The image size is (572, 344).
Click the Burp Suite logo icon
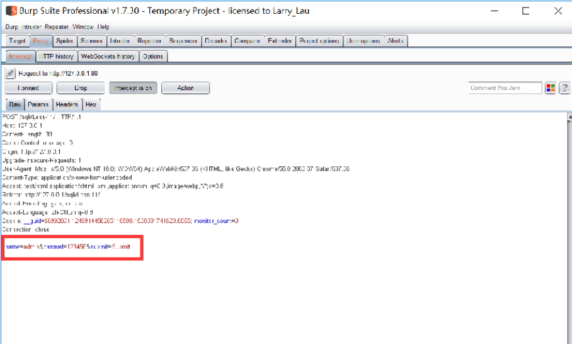click(x=11, y=11)
